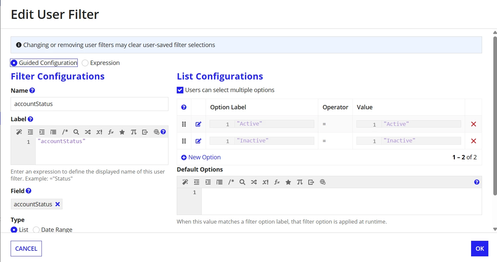Click the "Active" Value expression field
Viewport: 497px width, 262px height.
[409, 124]
